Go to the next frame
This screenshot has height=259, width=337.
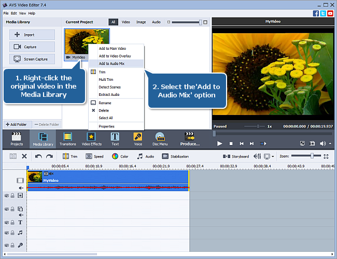[x=251, y=143]
